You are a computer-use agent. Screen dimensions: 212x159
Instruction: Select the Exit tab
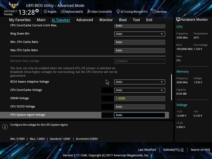pos(149,20)
